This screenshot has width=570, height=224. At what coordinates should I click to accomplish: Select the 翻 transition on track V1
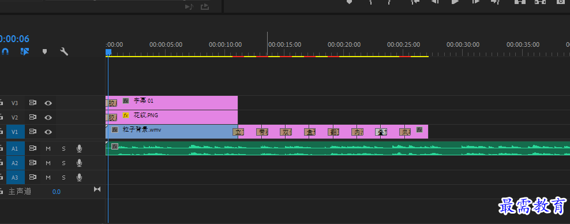coord(333,132)
